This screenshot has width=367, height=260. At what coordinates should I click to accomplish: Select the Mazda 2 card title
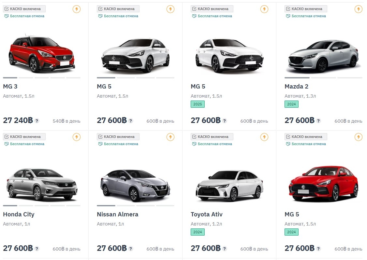(297, 87)
